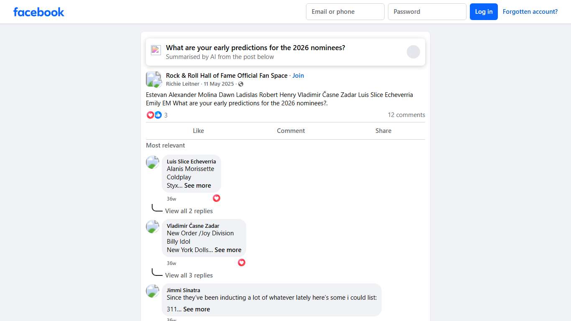Expand Jimmi Sinatra's comment with See more

tap(196, 309)
